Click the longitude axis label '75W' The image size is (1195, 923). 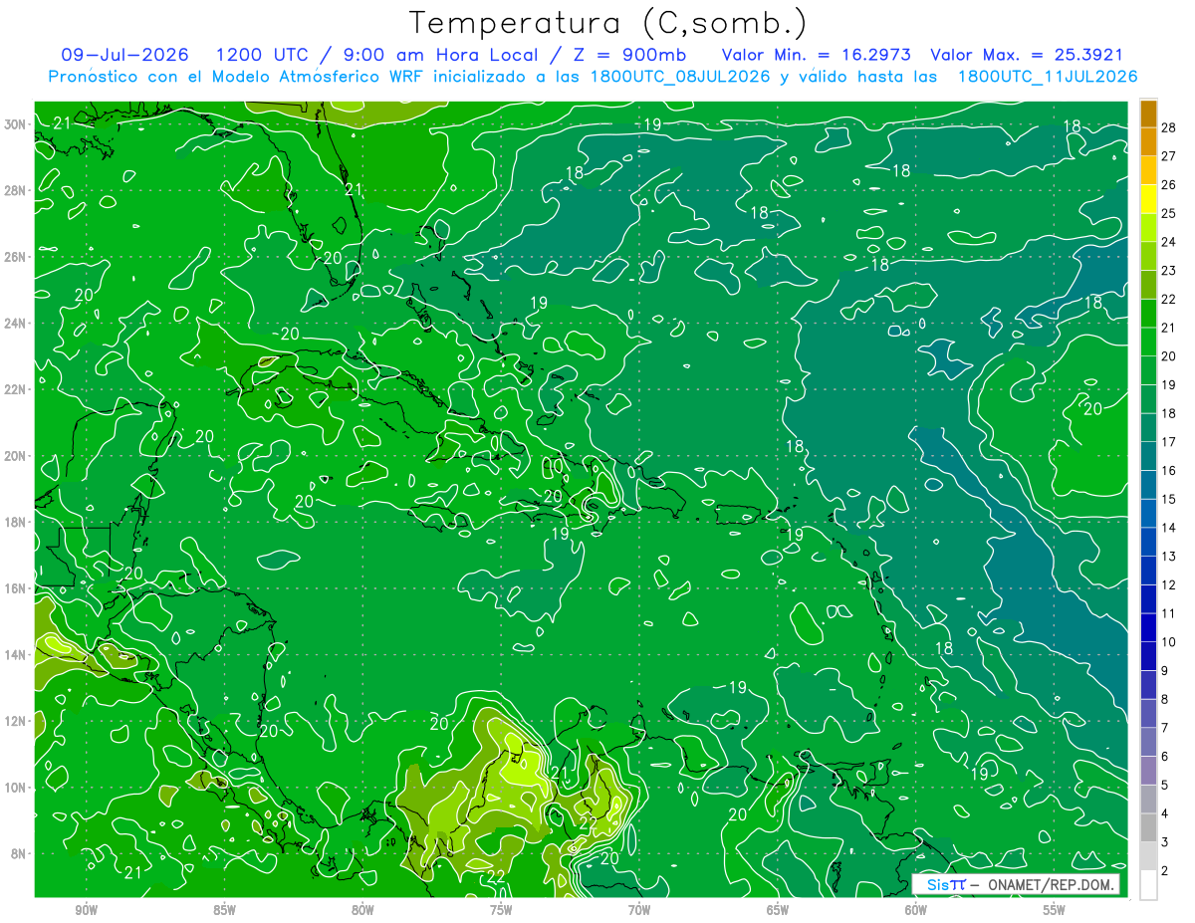(501, 910)
